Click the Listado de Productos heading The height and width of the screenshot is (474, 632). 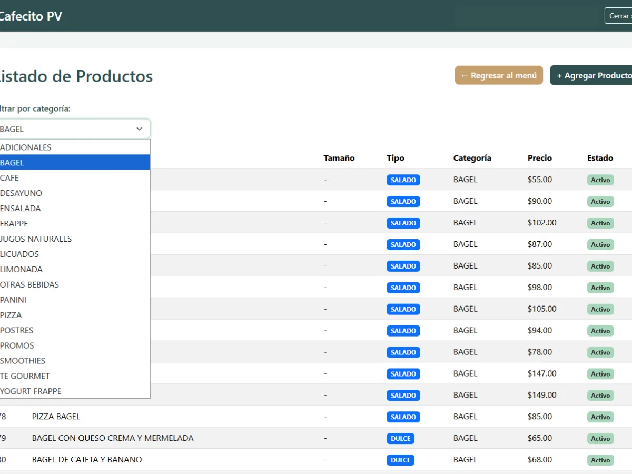click(x=75, y=76)
